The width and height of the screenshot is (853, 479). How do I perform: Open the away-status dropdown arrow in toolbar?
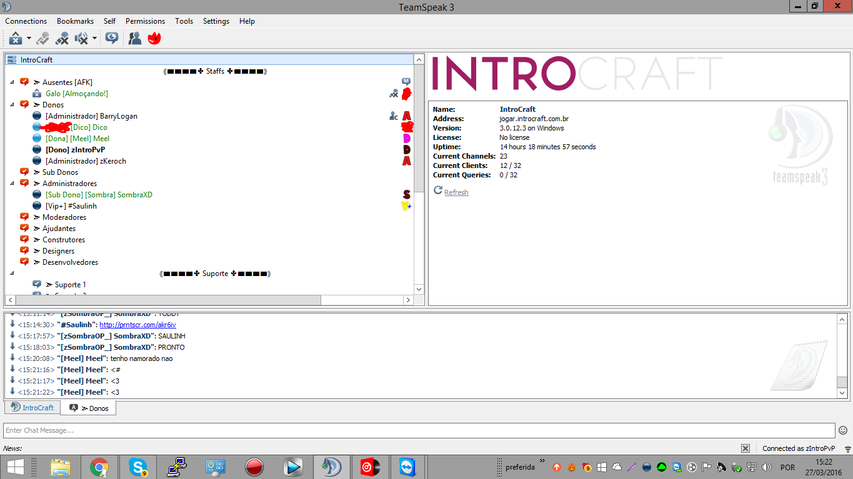click(x=29, y=39)
